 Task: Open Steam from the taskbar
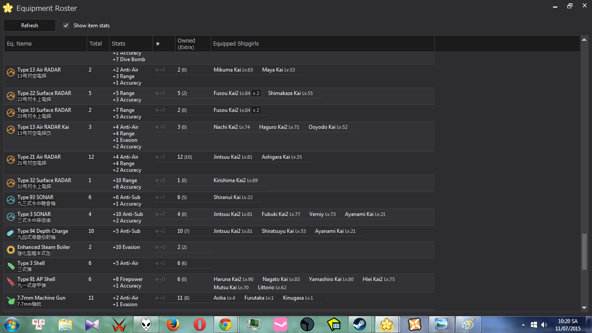click(360, 324)
